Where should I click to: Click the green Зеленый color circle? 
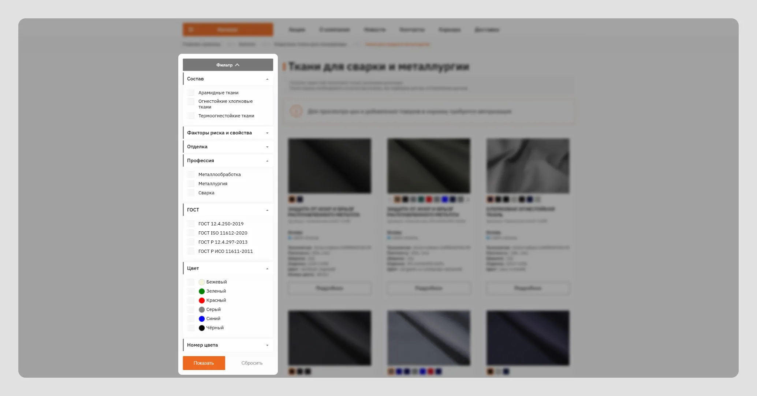(x=202, y=291)
